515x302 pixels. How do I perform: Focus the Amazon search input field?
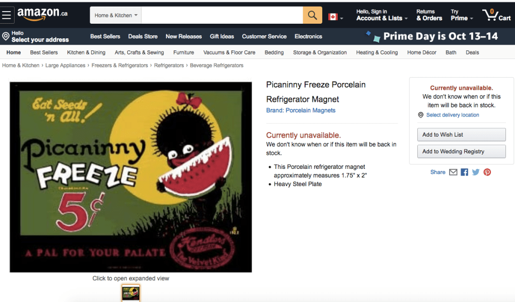click(222, 15)
